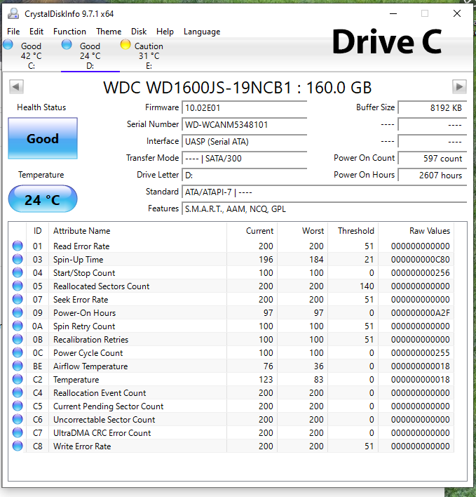Click status orb of Power Cycle Count row

[18, 352]
